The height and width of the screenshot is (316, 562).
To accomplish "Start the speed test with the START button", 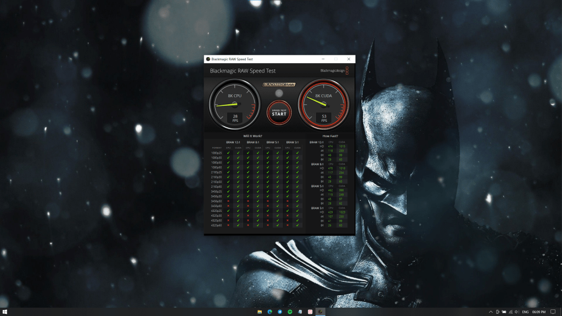I will click(279, 113).
